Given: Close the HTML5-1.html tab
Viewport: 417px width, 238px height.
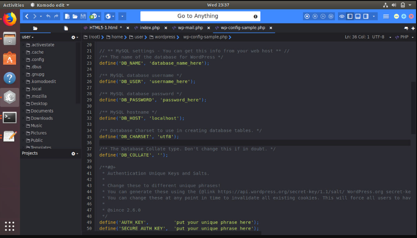Looking at the screenshot, I should point(128,28).
